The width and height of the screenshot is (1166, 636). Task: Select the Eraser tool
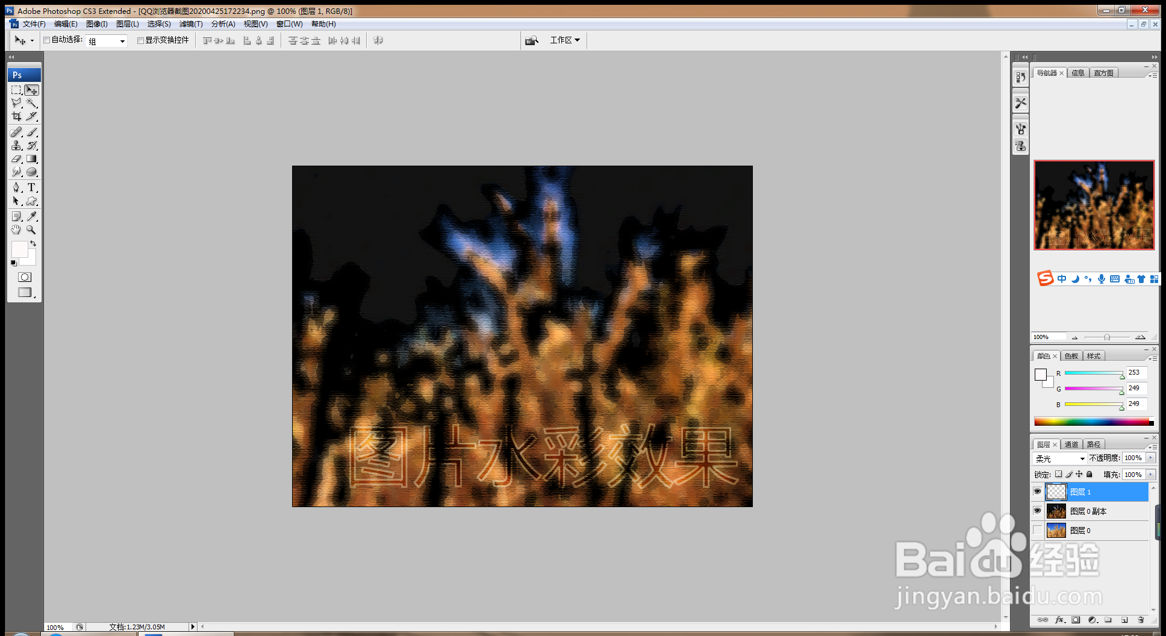17,159
